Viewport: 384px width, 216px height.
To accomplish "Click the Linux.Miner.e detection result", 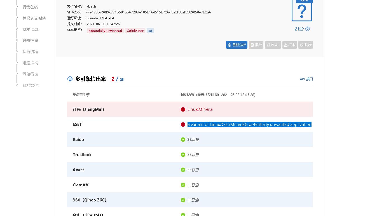I will click(200, 109).
